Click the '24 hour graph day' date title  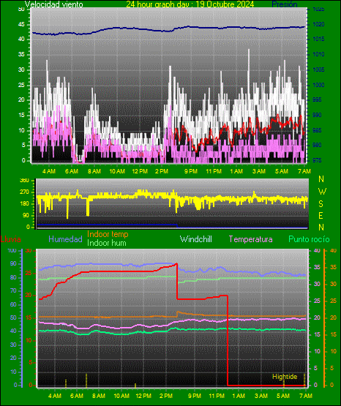190,4
